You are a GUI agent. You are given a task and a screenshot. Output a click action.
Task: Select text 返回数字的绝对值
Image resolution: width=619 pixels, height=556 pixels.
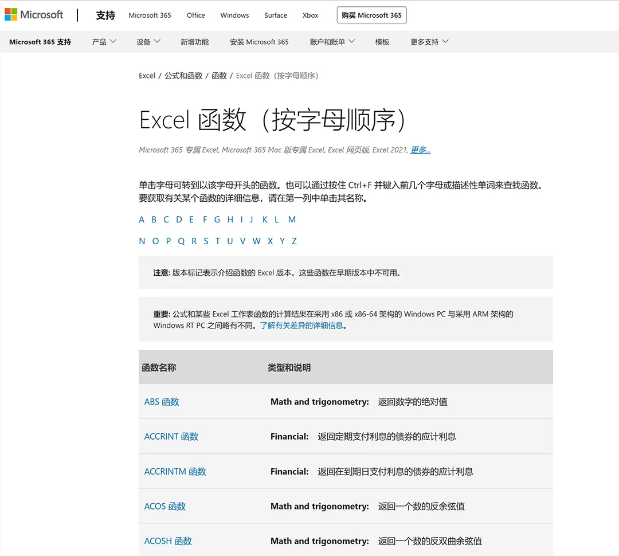pyautogui.click(x=413, y=402)
